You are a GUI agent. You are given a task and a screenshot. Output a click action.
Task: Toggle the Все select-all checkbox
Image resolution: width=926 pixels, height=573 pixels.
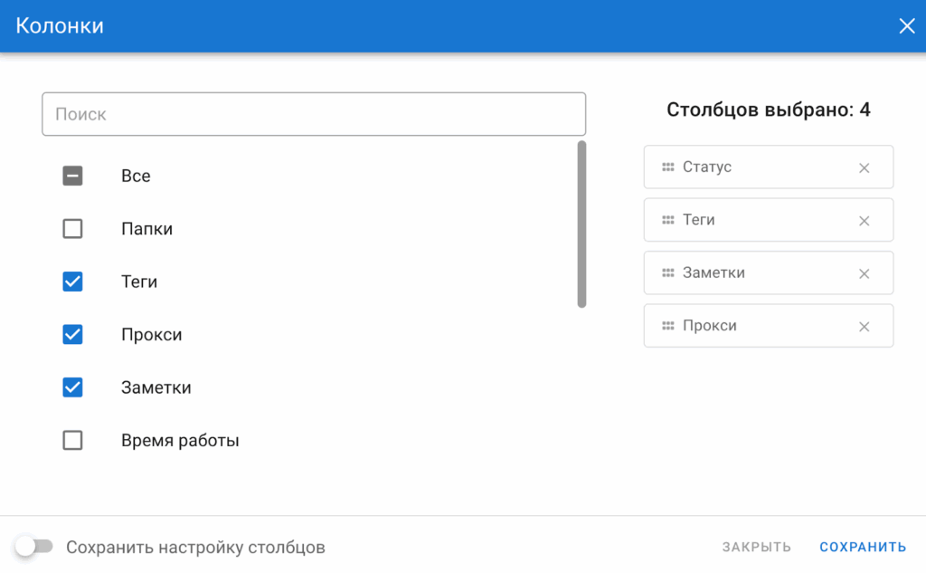[x=72, y=176]
